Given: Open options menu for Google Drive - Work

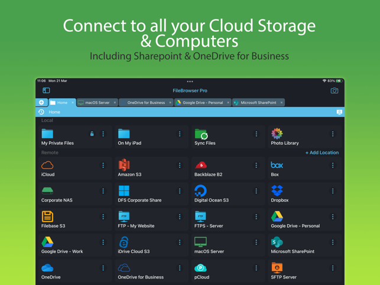Looking at the screenshot, I should coord(103,242).
